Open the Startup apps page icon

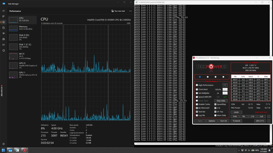click(x=4, y=33)
